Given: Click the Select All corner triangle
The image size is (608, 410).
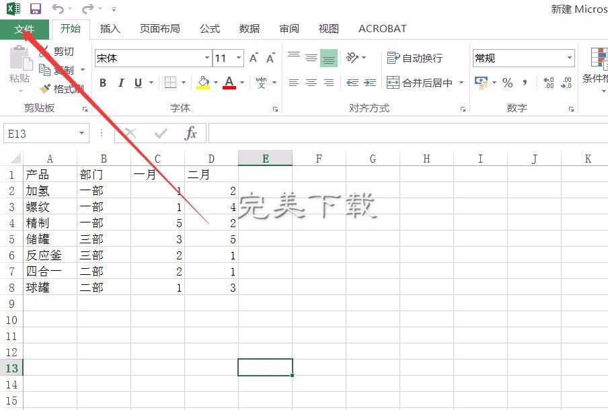Looking at the screenshot, I should 15,159.
